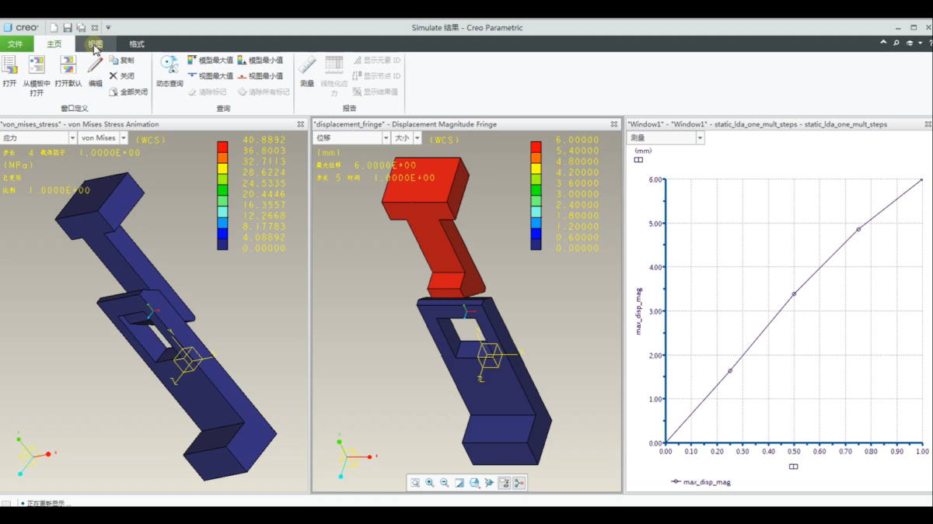Click the arrow-shaped view icon in bottom toolbar
The image size is (933, 524).
pos(489,483)
